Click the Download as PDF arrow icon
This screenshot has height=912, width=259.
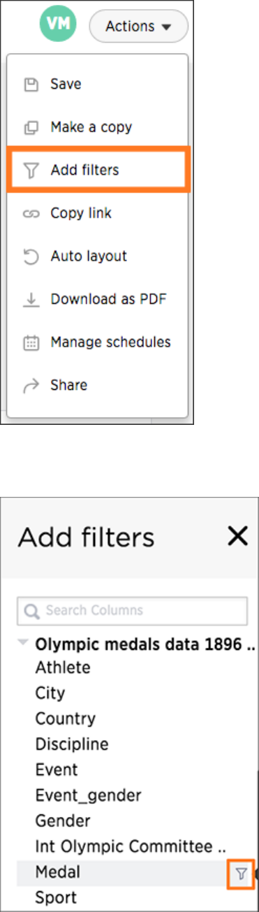(31, 300)
